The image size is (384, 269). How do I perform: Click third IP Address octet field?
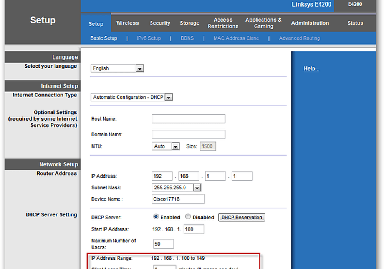[215, 176]
